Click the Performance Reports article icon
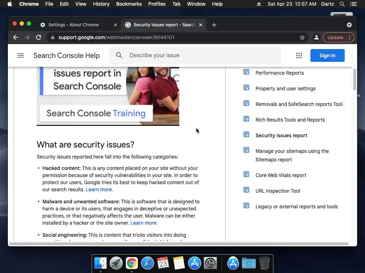This screenshot has width=365, height=273. pyautogui.click(x=246, y=72)
